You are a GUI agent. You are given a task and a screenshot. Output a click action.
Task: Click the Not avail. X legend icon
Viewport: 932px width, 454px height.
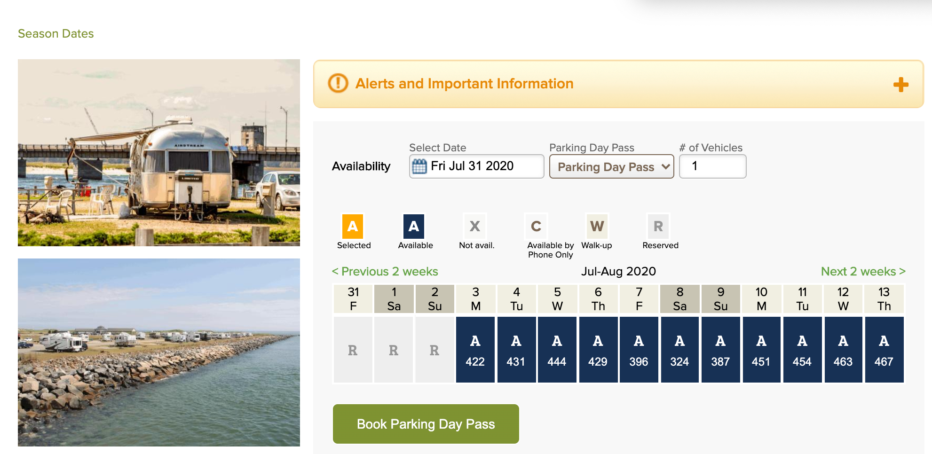[x=475, y=227]
